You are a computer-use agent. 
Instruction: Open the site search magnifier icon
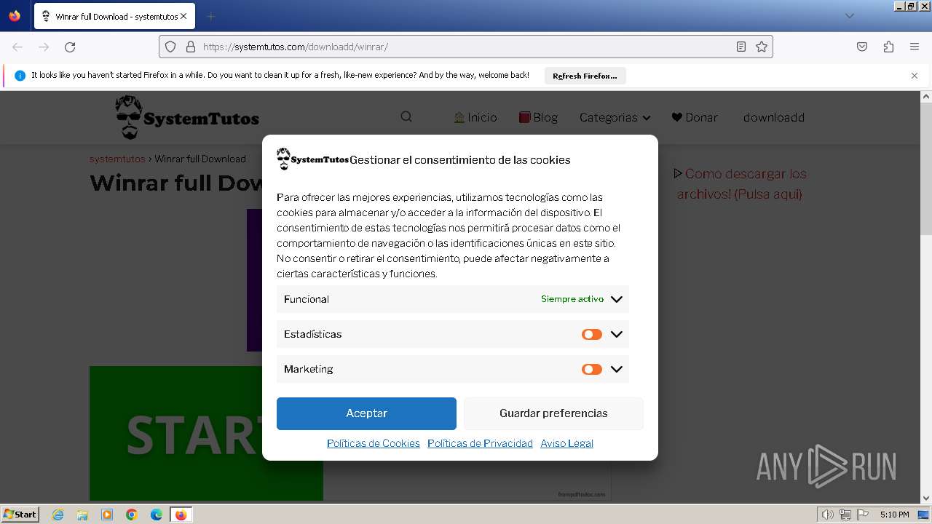(x=406, y=116)
